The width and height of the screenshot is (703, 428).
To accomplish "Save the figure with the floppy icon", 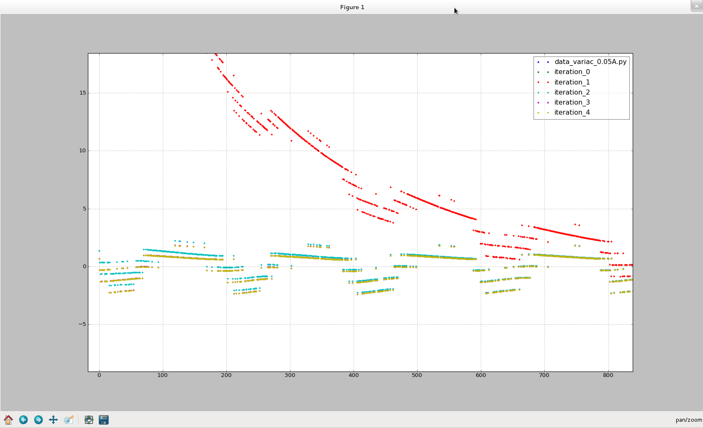I will [x=104, y=420].
